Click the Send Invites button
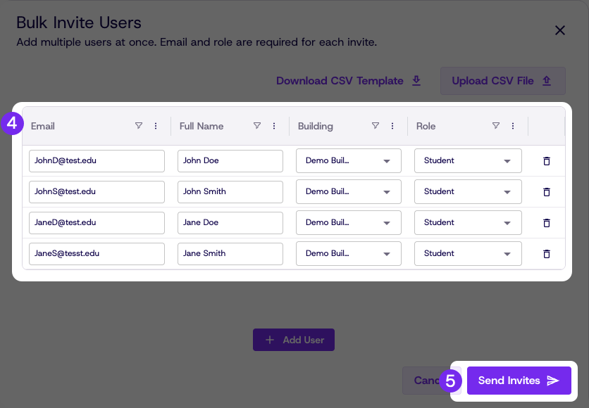 pyautogui.click(x=519, y=381)
